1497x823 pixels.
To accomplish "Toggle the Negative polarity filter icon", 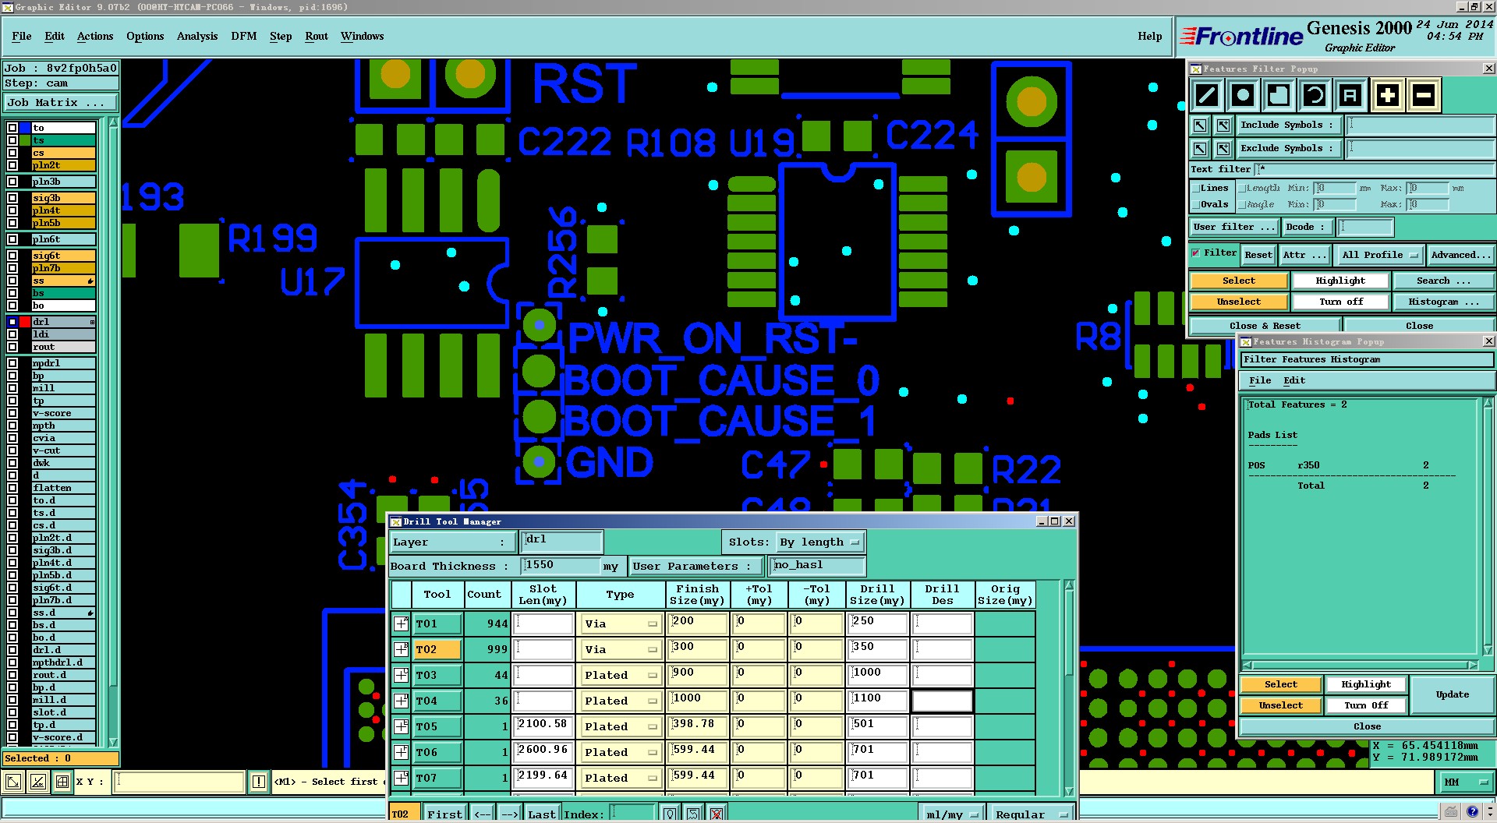I will click(x=1423, y=95).
